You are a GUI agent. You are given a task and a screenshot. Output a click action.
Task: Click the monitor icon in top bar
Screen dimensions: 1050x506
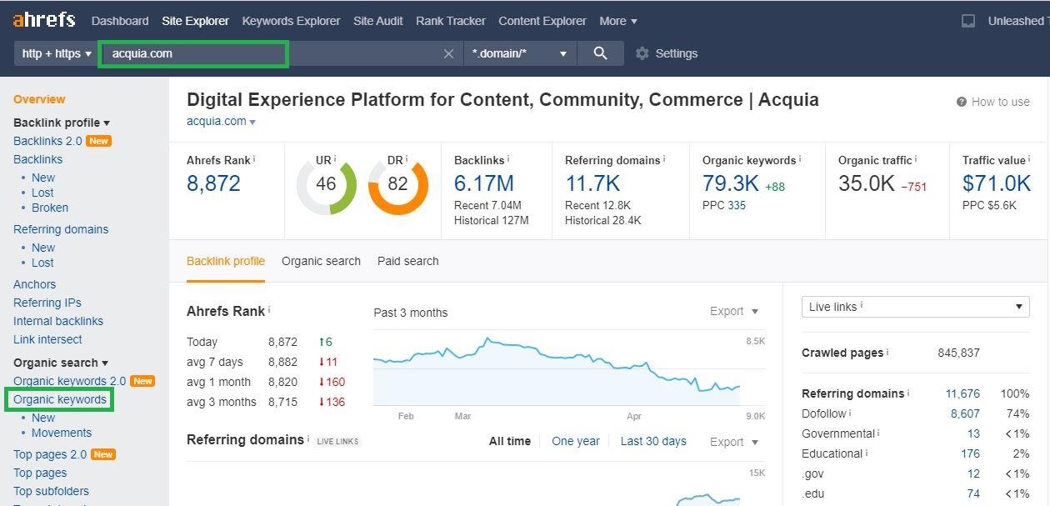(968, 21)
